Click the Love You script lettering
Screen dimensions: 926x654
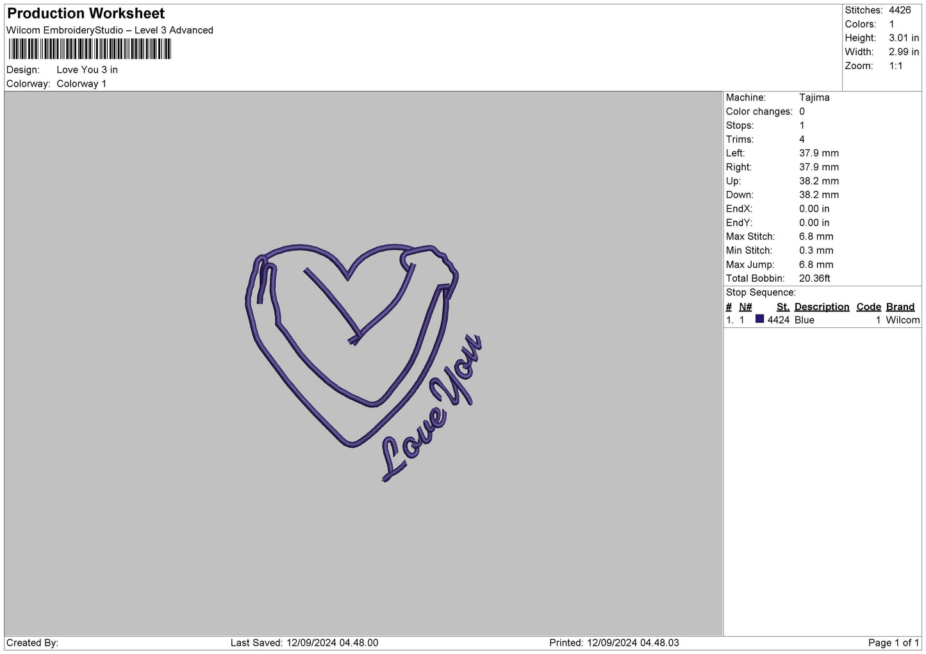431,408
